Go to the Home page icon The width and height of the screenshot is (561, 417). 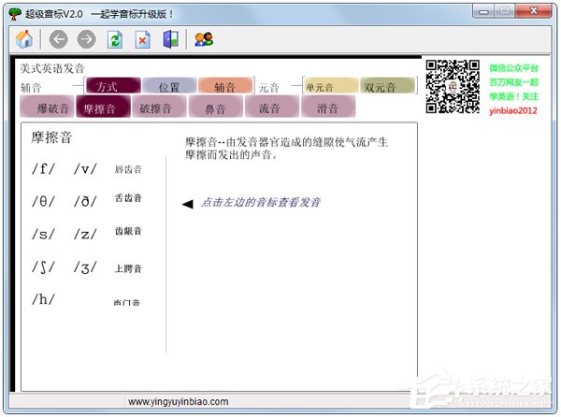(x=24, y=39)
